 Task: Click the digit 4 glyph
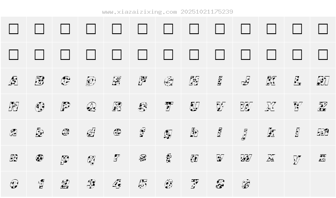(117, 184)
